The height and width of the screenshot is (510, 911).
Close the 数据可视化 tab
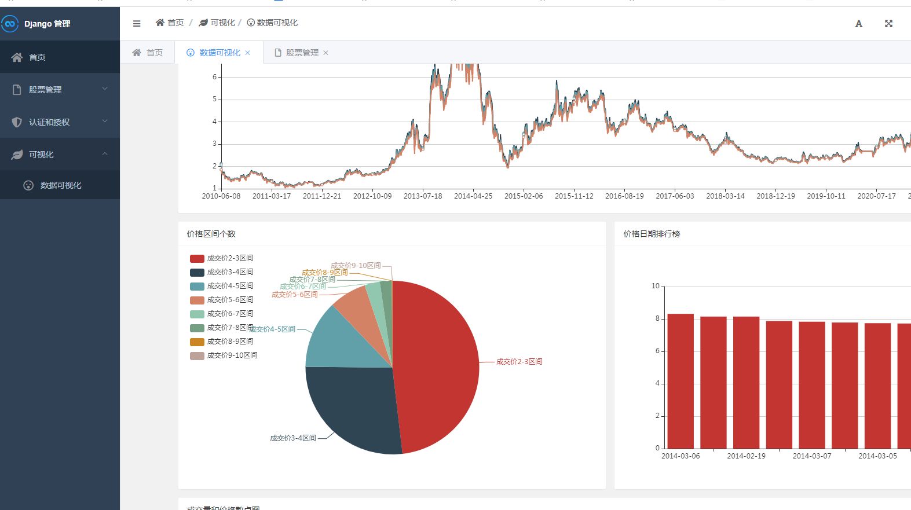point(248,53)
